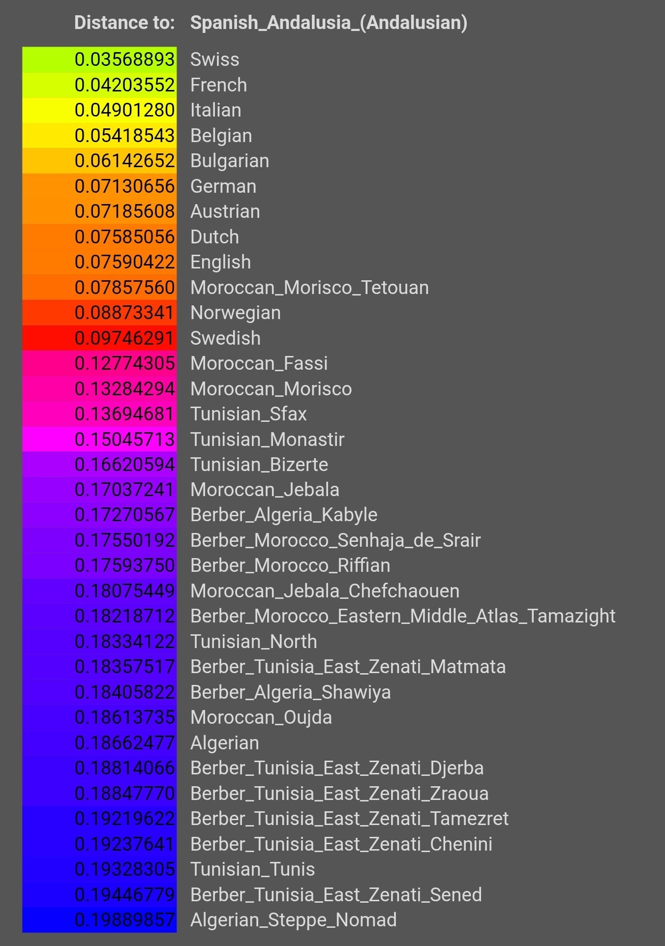Select the German row label

tap(223, 186)
